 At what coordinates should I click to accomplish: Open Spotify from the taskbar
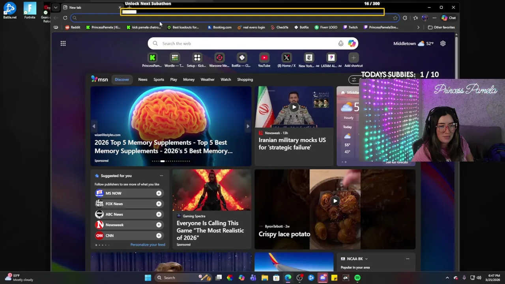click(x=357, y=278)
